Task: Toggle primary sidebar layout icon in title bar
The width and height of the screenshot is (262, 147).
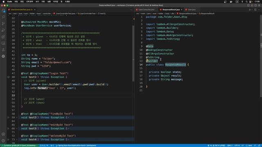Action: (248, 5)
